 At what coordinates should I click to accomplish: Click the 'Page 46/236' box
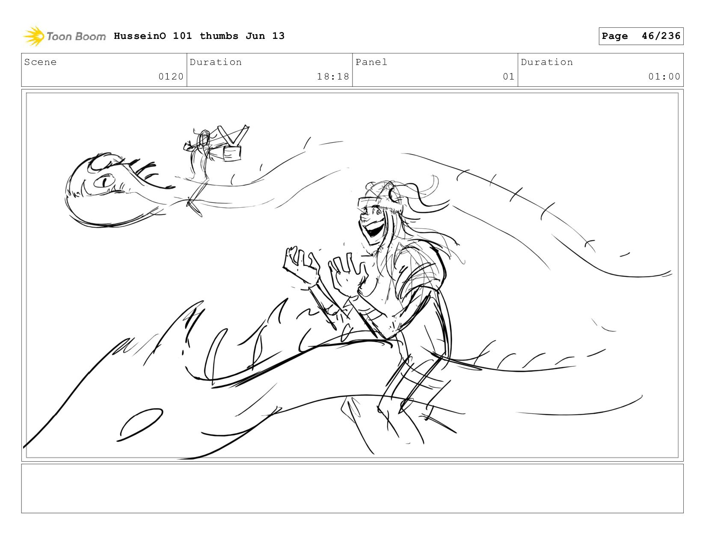pos(641,36)
